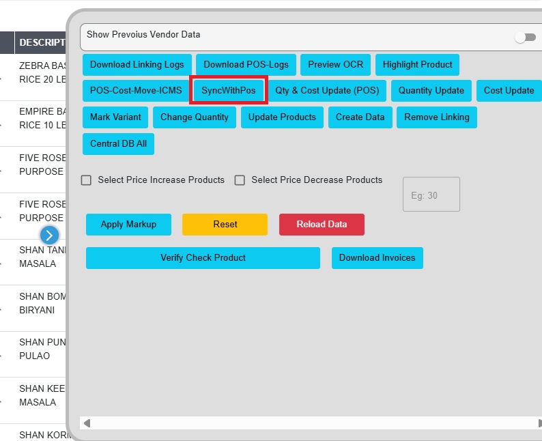Check Select Price Increase Products
The height and width of the screenshot is (441, 542).
pyautogui.click(x=86, y=180)
